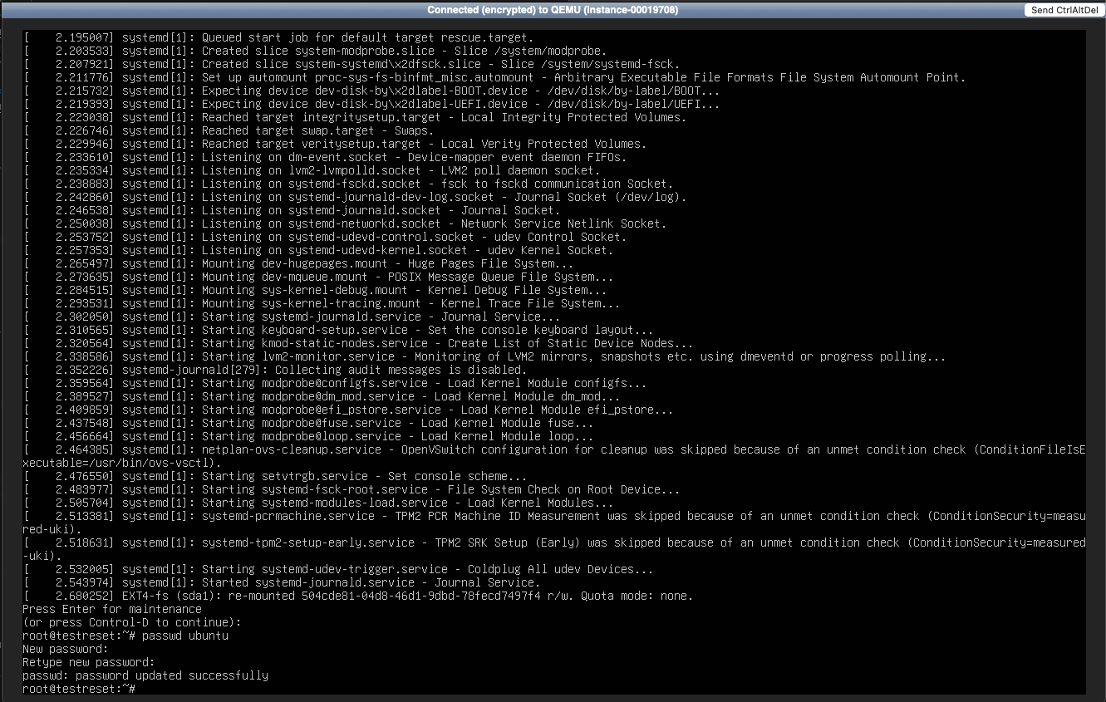Click the 'passwd ubuntu' command line
Image resolution: width=1106 pixels, height=702 pixels.
point(125,636)
